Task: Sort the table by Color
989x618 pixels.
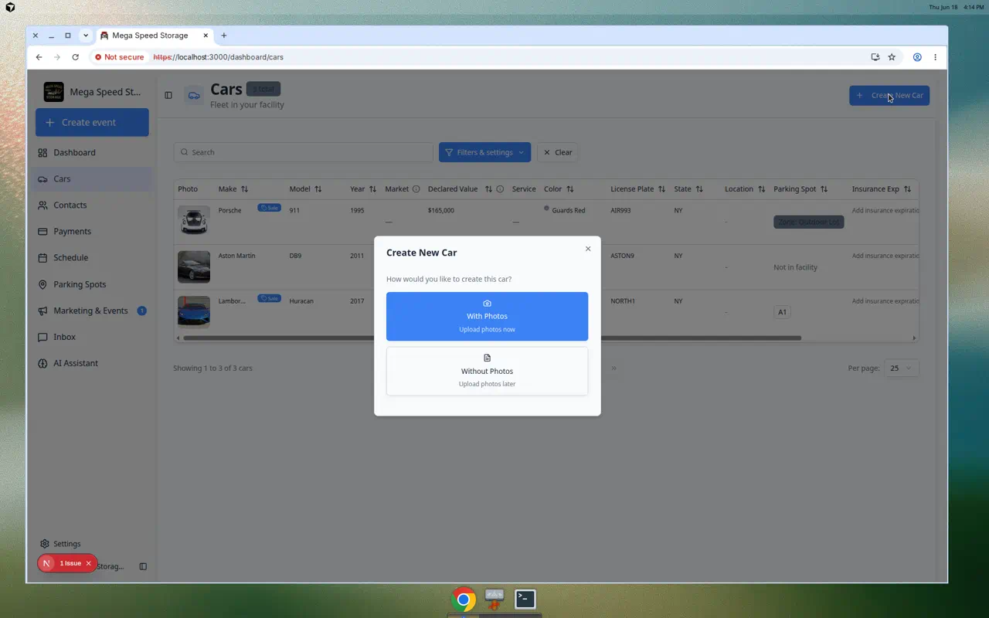Action: click(x=569, y=189)
